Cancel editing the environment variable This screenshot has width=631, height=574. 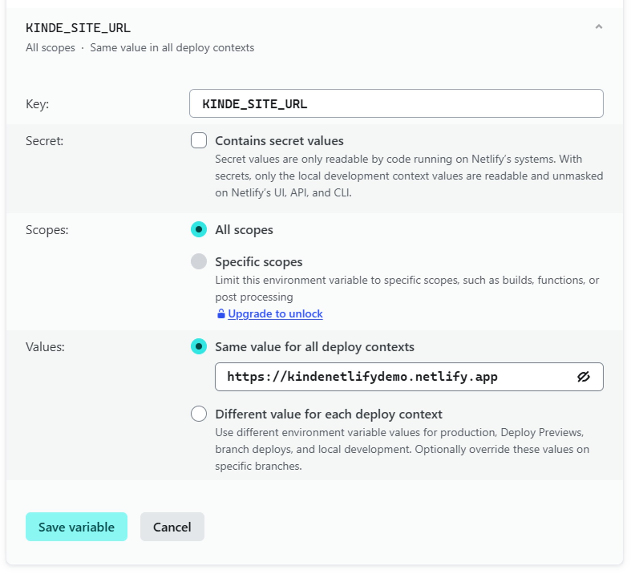point(172,527)
